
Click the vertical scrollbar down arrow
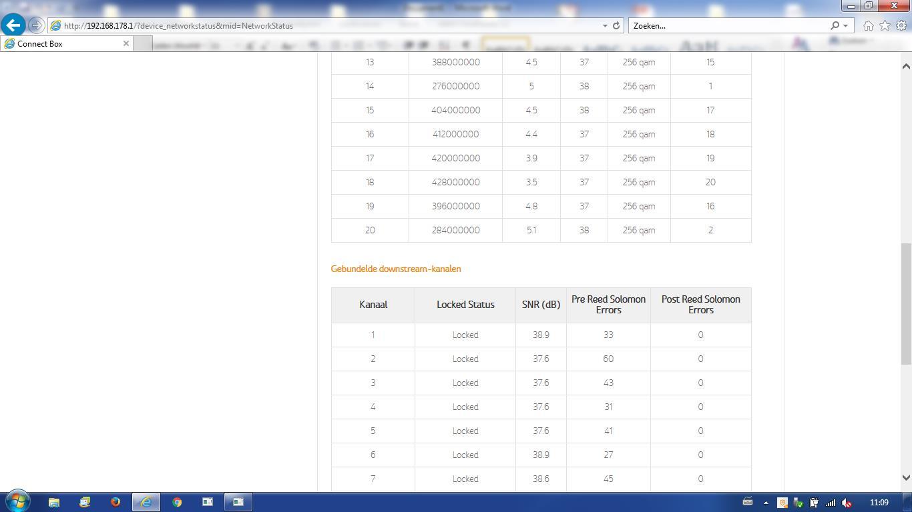tap(906, 477)
